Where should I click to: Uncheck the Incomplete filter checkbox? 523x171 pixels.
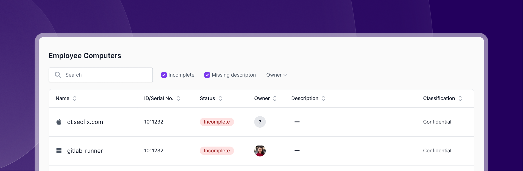tap(164, 75)
